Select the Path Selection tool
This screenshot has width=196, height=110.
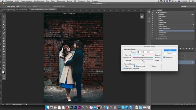[x=4, y=60]
